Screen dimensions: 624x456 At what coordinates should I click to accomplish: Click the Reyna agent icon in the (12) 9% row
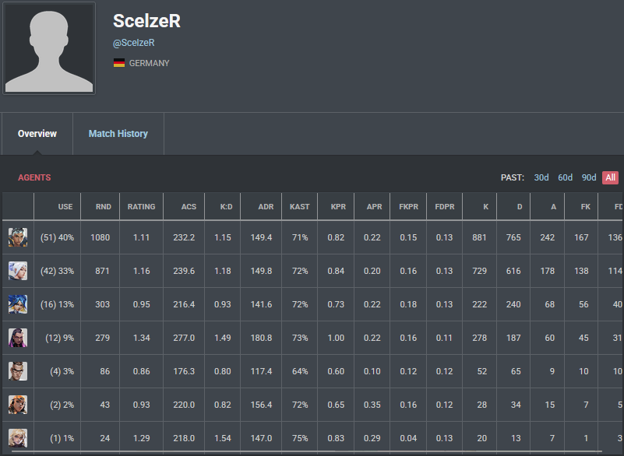coord(18,338)
